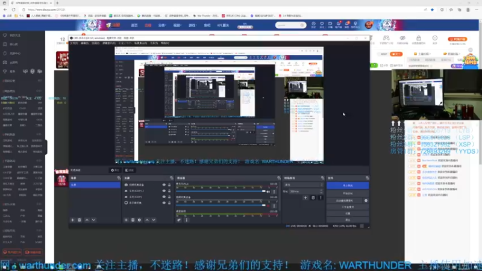The image size is (482, 271).
Task: Lock the 显示器采集 source
Action: pyautogui.click(x=169, y=203)
